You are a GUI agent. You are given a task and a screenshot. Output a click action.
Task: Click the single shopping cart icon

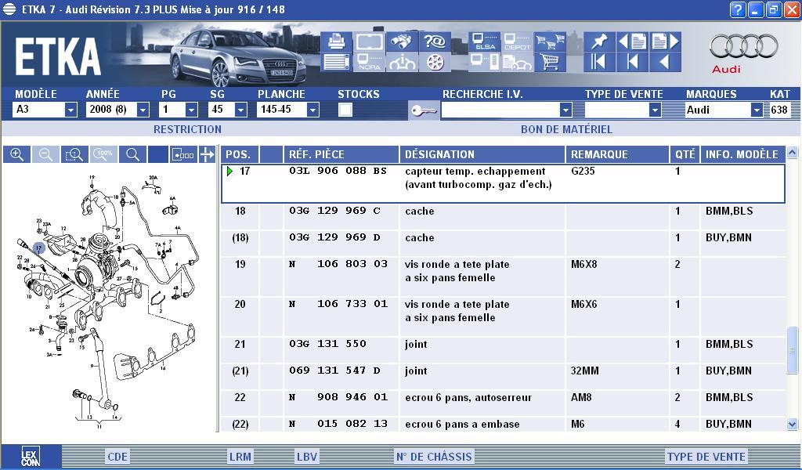550,62
